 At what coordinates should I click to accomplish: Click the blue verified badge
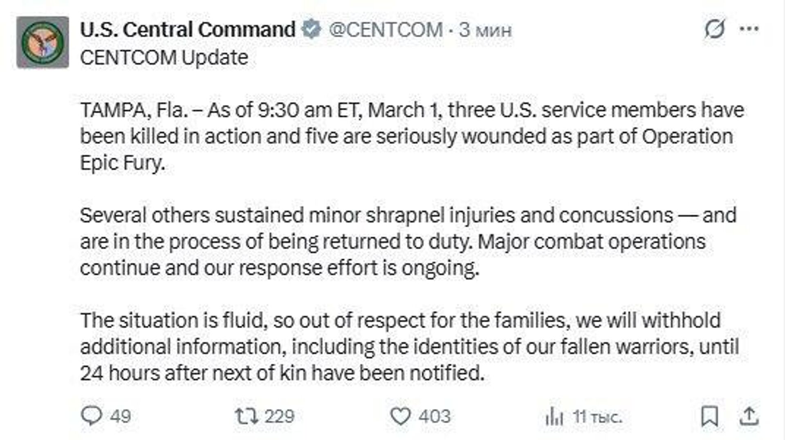[312, 29]
